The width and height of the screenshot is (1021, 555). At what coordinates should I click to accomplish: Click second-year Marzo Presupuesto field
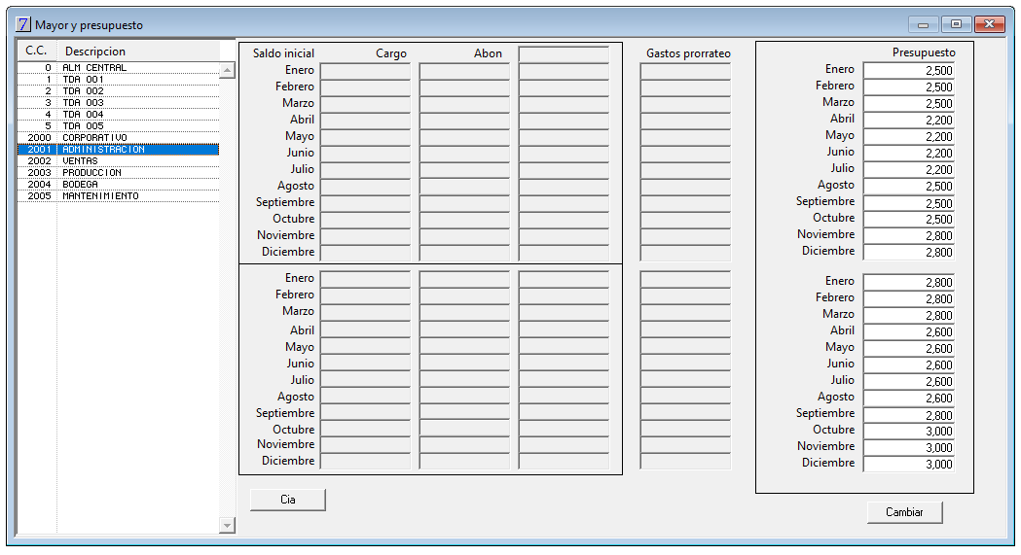click(x=908, y=315)
